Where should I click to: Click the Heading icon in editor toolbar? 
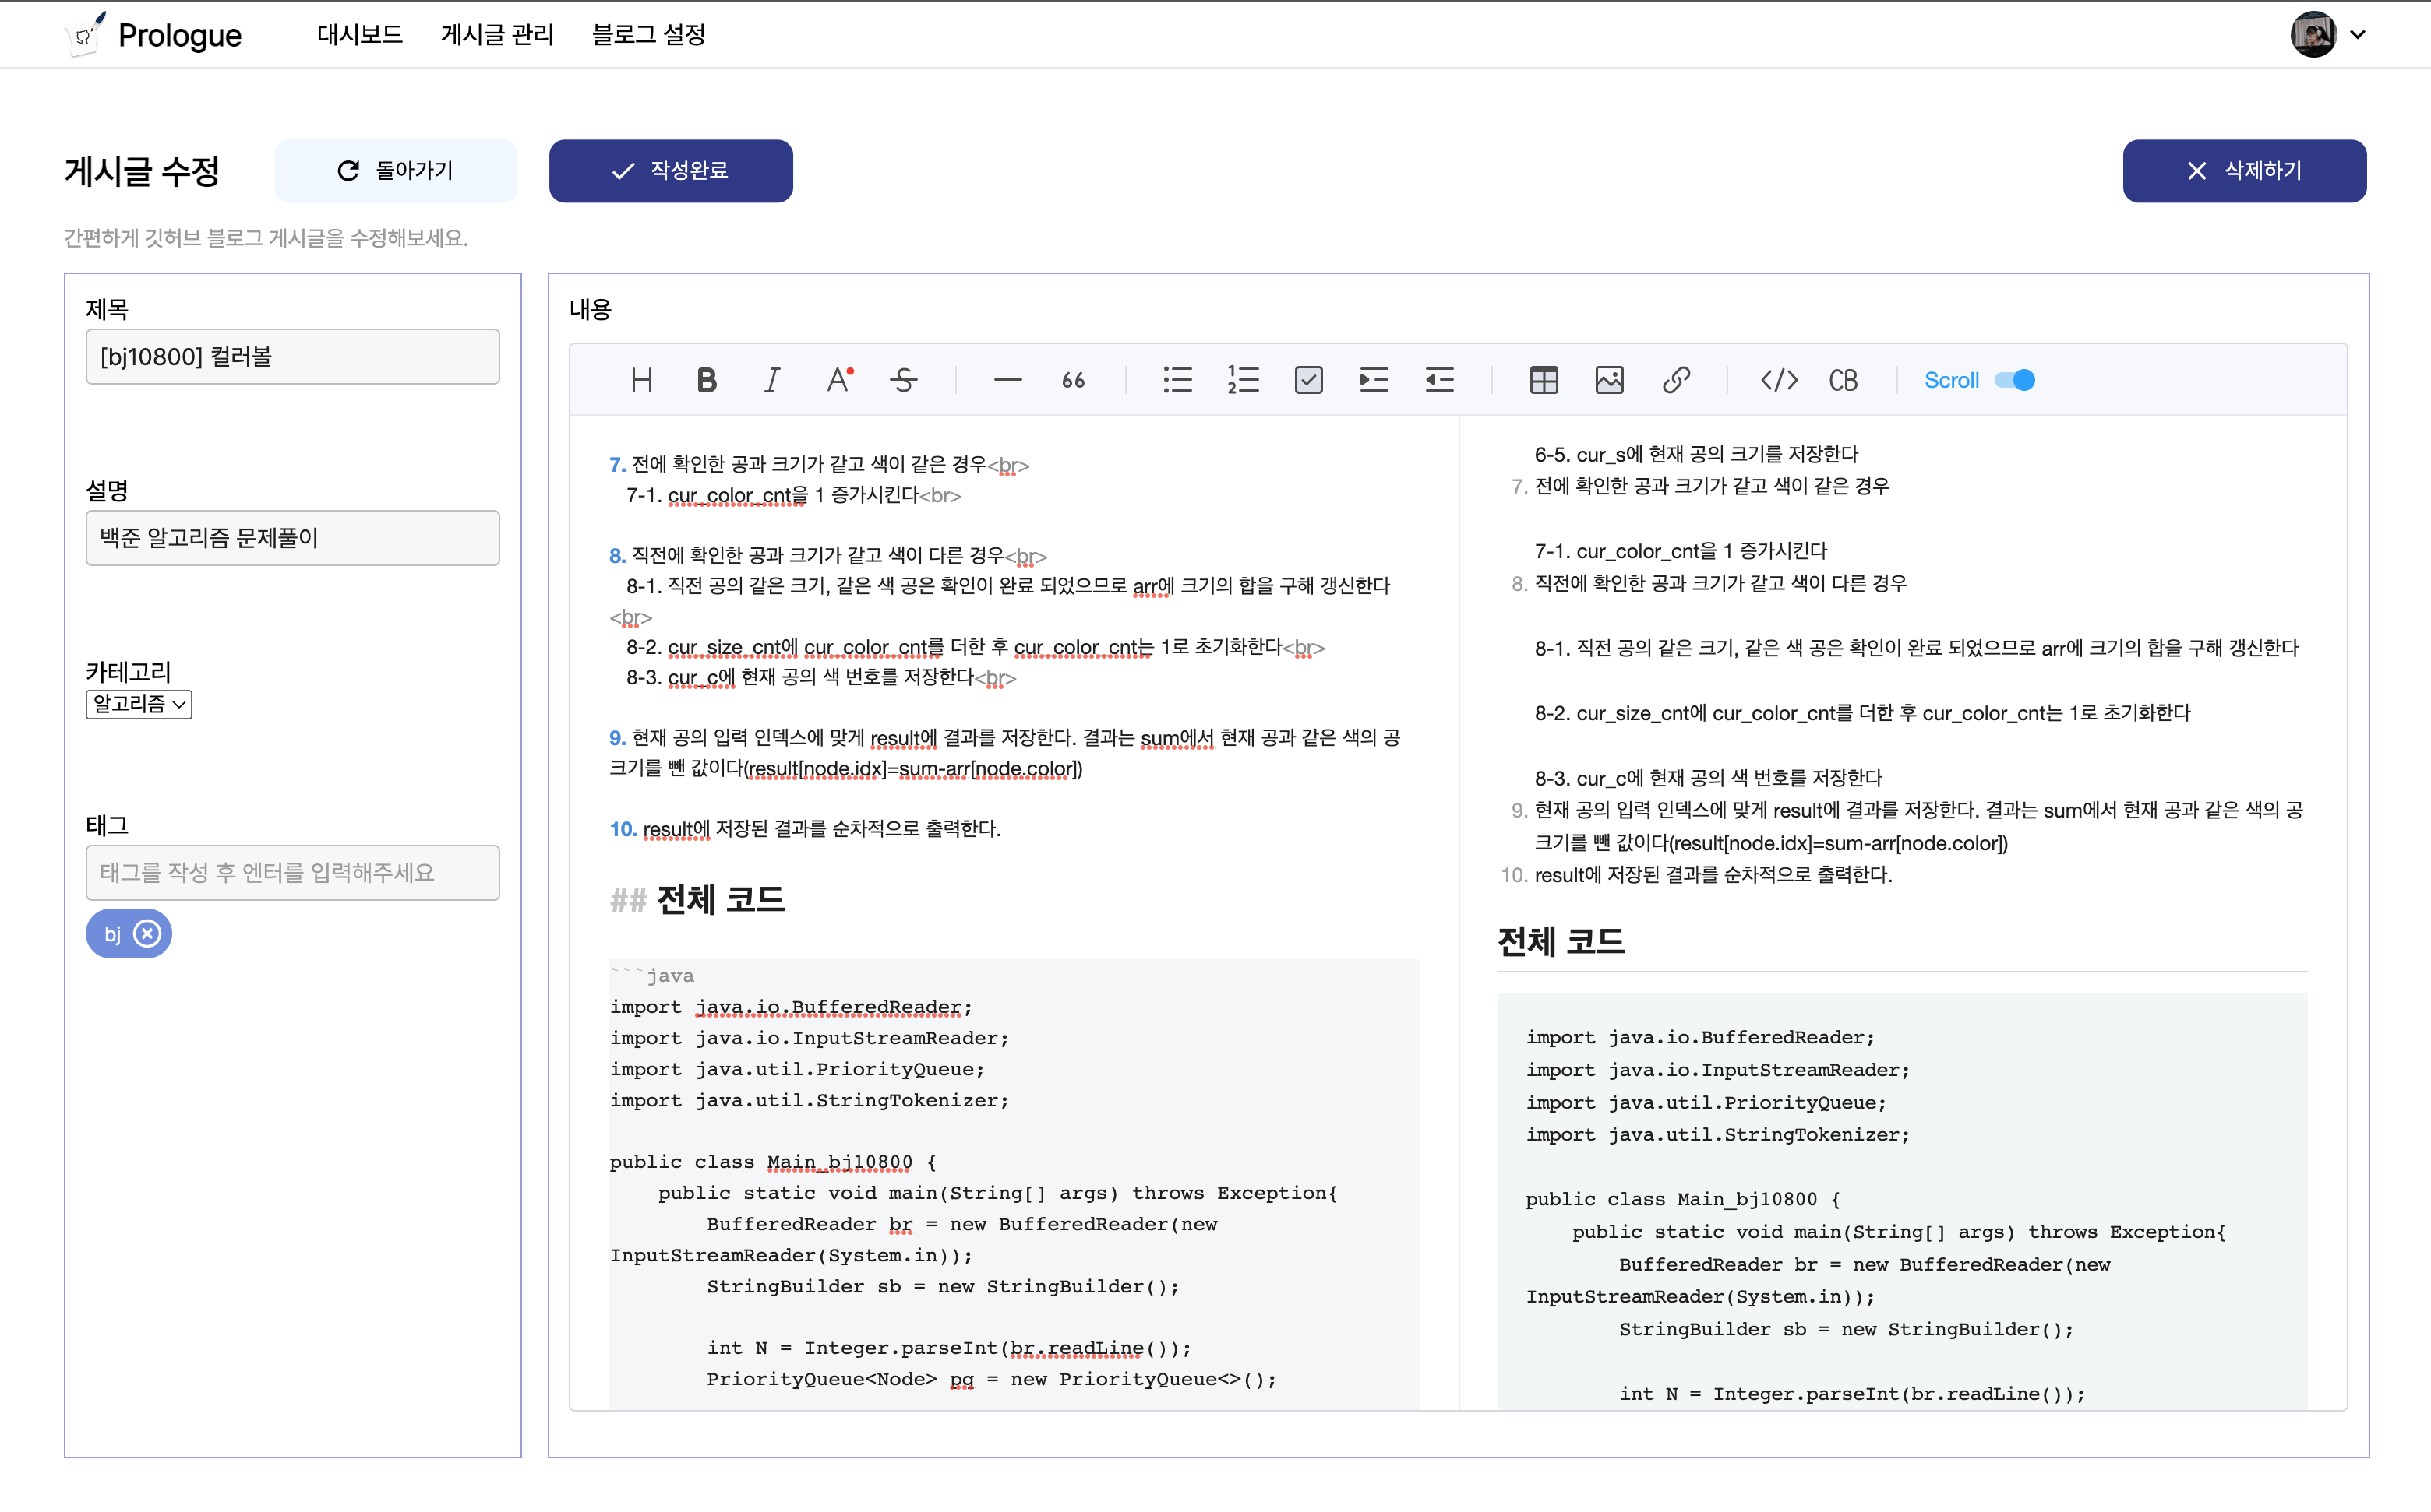click(x=641, y=380)
